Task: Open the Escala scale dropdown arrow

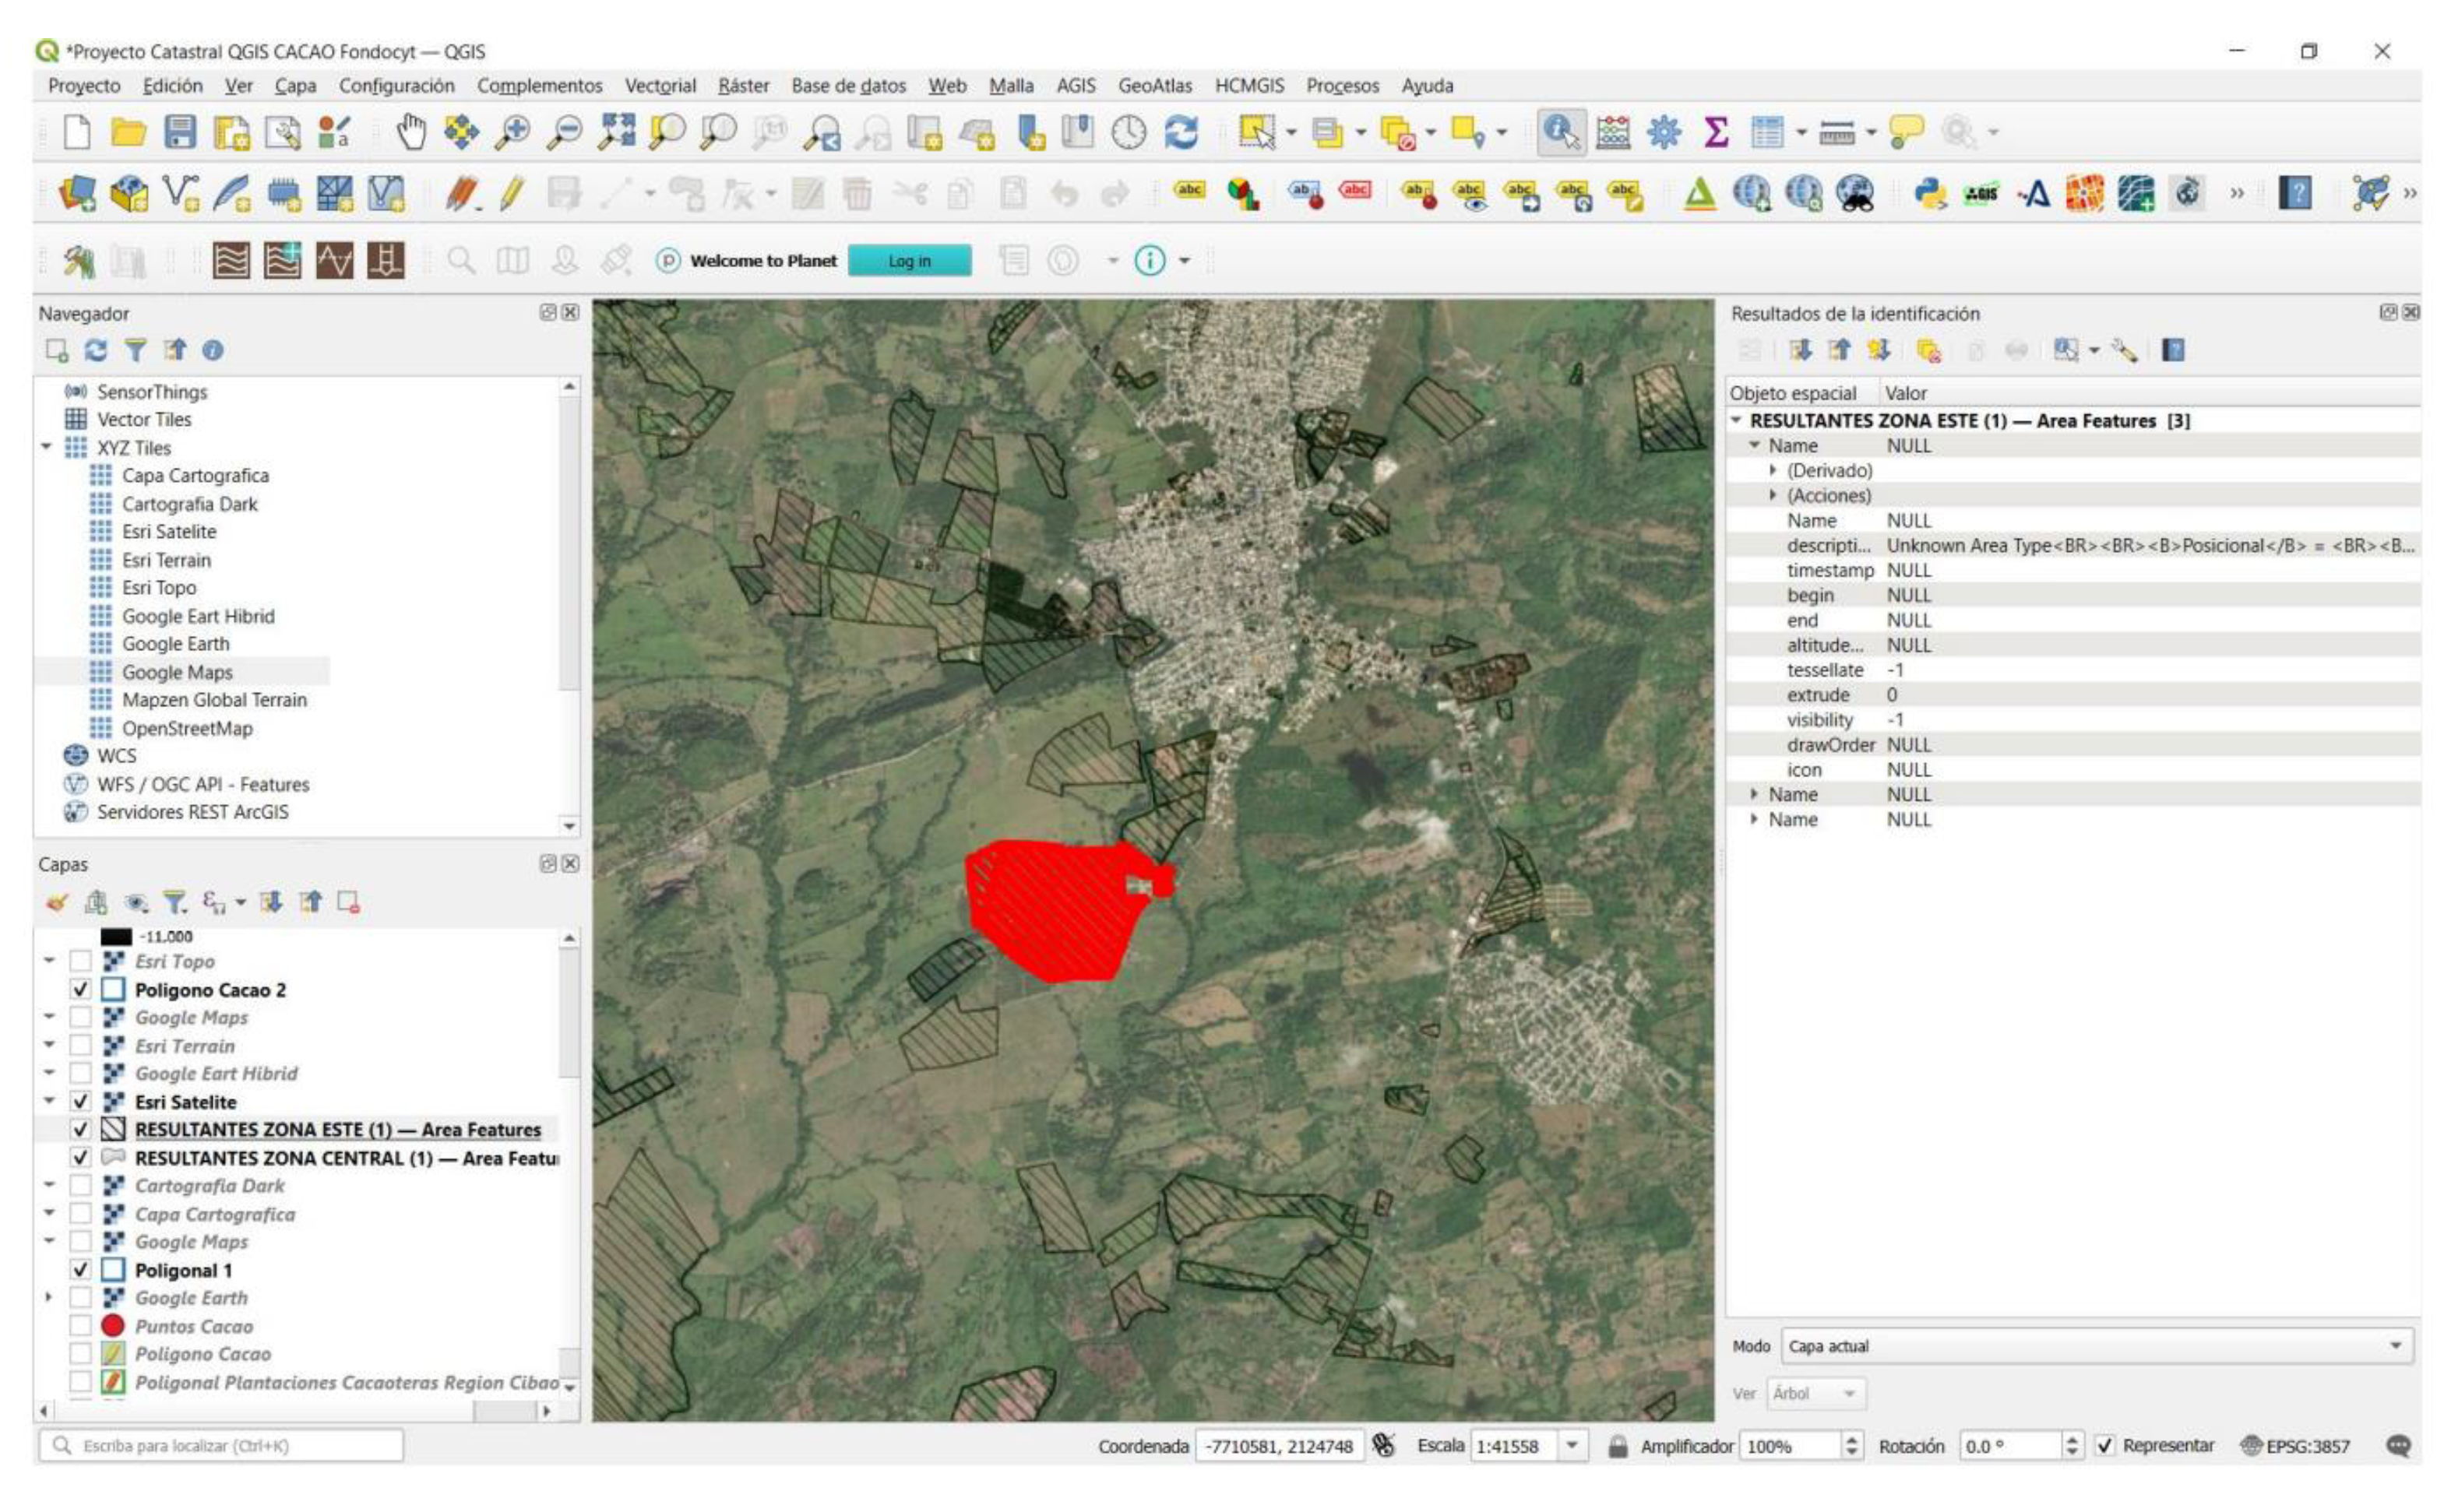Action: [x=1572, y=1446]
